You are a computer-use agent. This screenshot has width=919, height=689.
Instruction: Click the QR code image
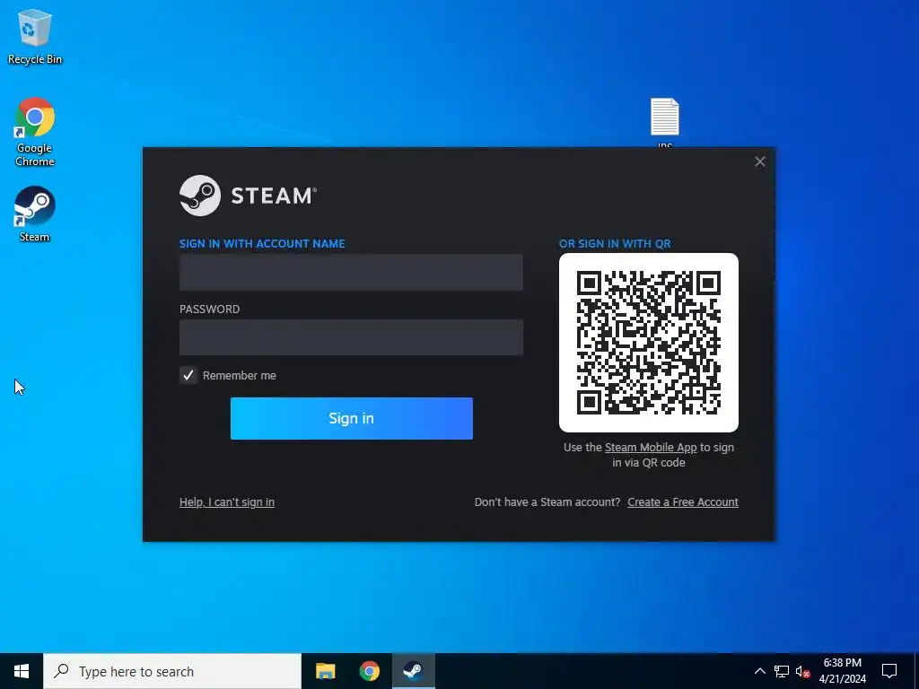click(648, 342)
